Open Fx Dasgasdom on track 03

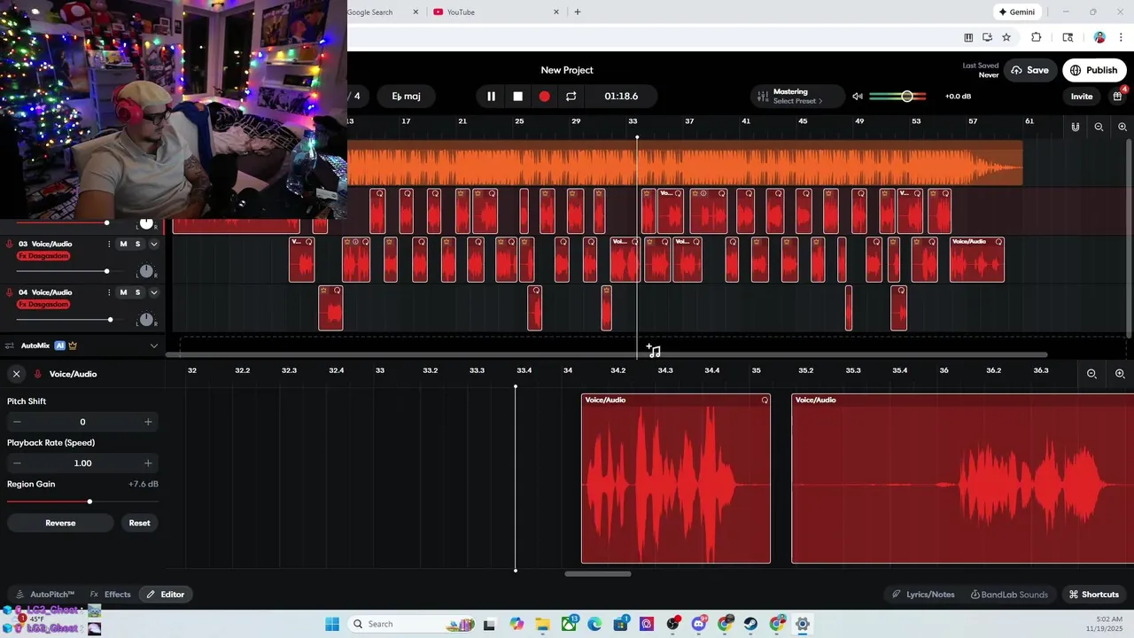click(43, 256)
